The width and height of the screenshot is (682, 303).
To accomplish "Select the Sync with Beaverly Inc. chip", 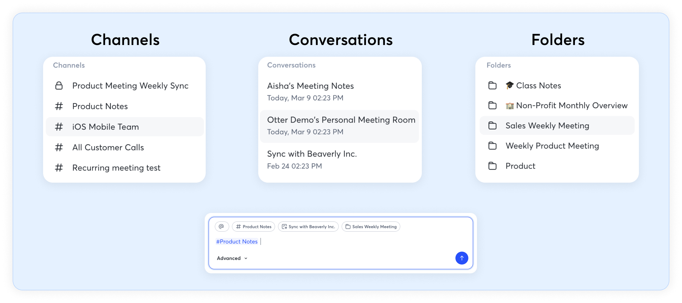I will tap(308, 227).
